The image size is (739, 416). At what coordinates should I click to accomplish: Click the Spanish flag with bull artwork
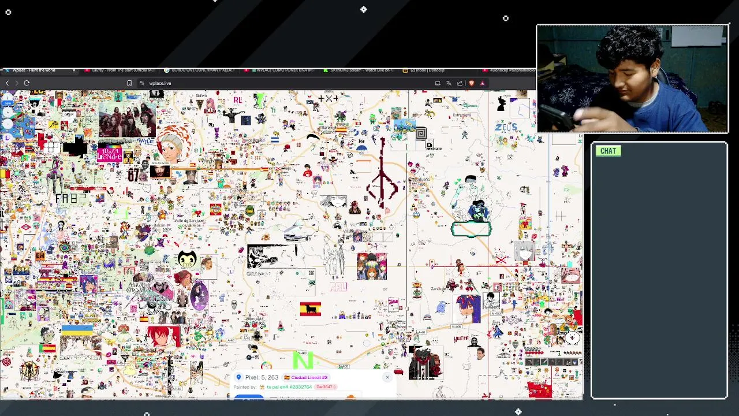pos(311,309)
